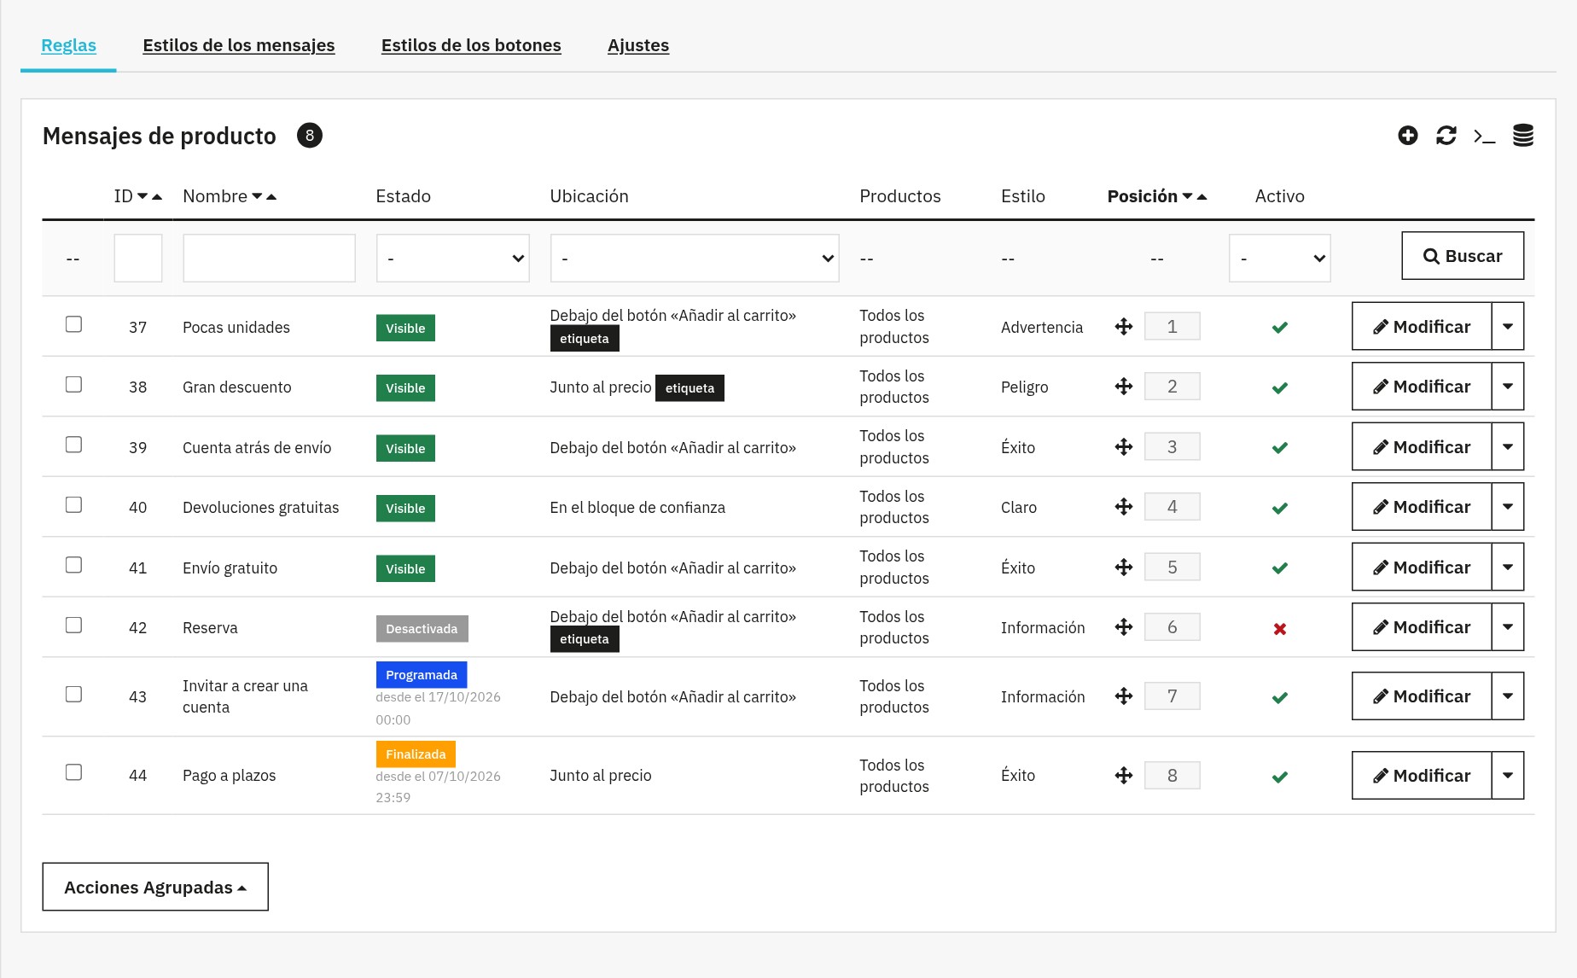Viewport: 1577px width, 978px height.
Task: Select the Cuenta atrás de envío checkbox
Action: coord(74,445)
